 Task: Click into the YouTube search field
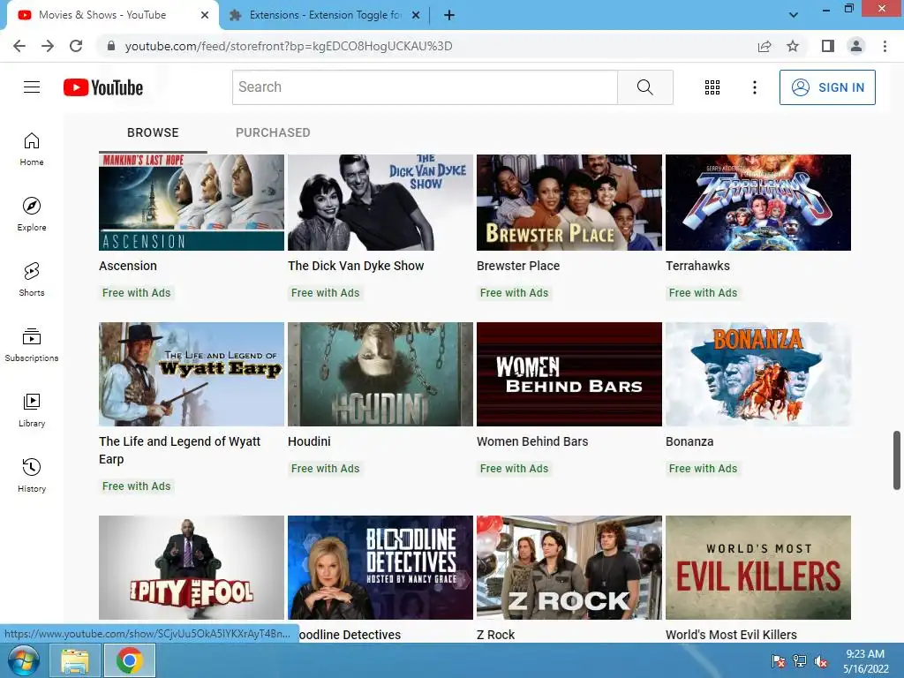pos(425,87)
